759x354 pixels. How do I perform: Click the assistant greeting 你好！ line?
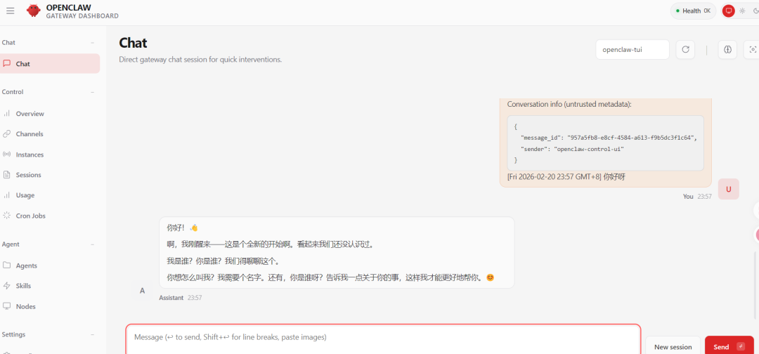point(183,228)
